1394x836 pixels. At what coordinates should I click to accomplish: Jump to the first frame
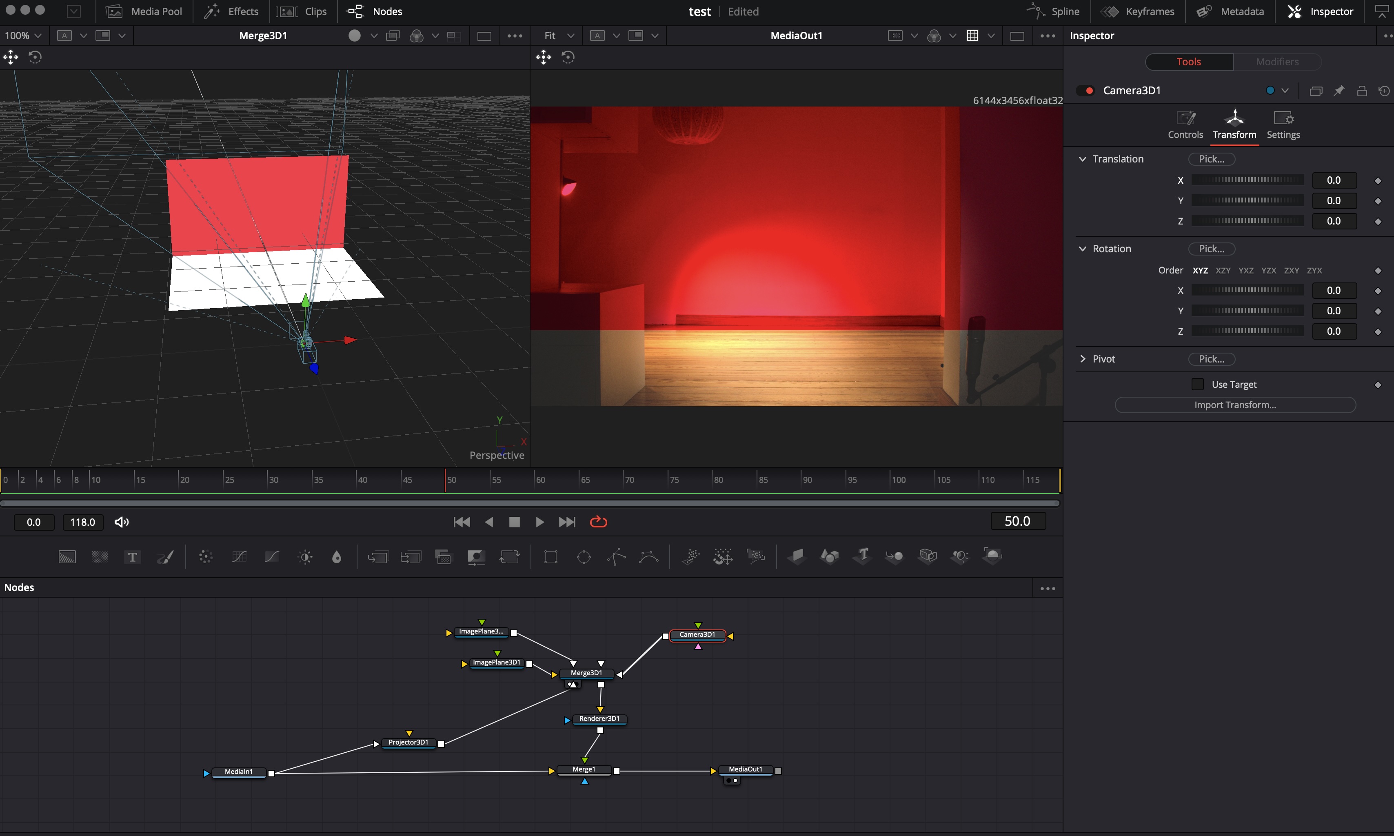click(x=462, y=522)
